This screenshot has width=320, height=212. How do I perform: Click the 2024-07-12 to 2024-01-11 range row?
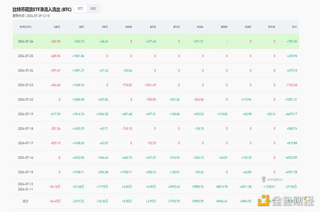click(156, 187)
